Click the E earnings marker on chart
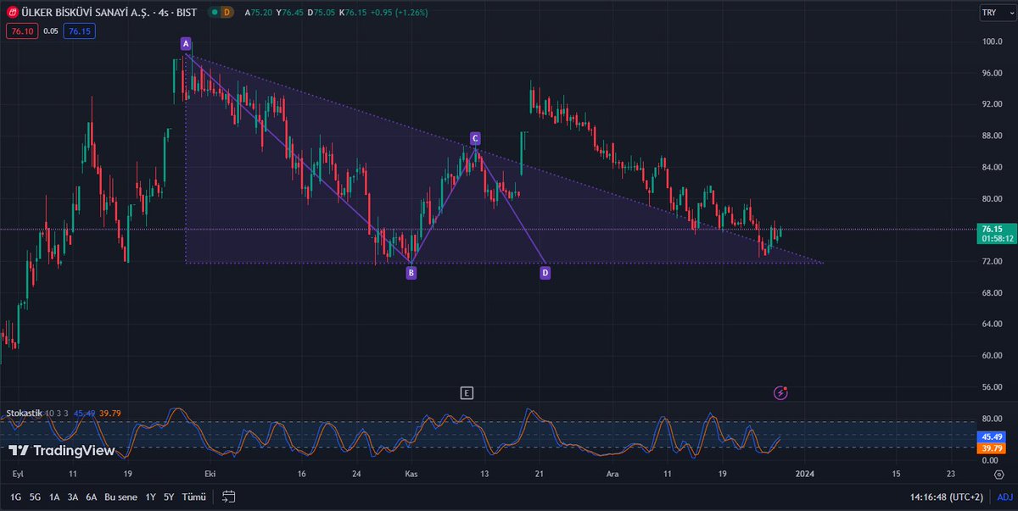This screenshot has width=1018, height=511. [466, 392]
